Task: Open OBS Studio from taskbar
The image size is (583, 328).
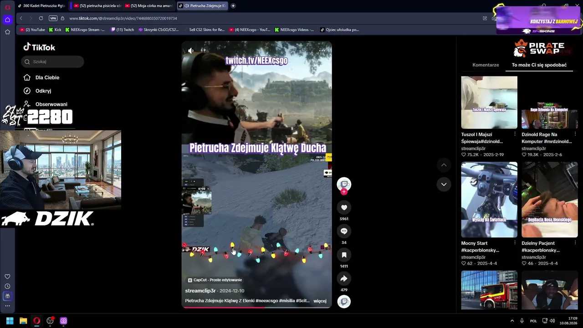Action: tap(50, 321)
